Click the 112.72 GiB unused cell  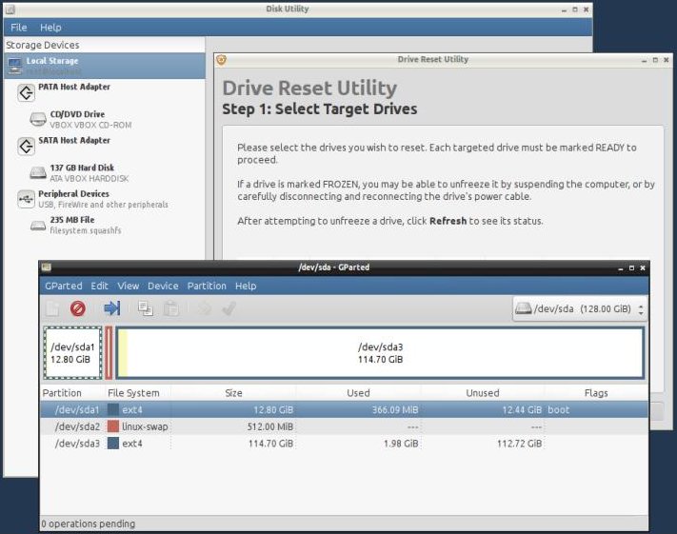[519, 444]
